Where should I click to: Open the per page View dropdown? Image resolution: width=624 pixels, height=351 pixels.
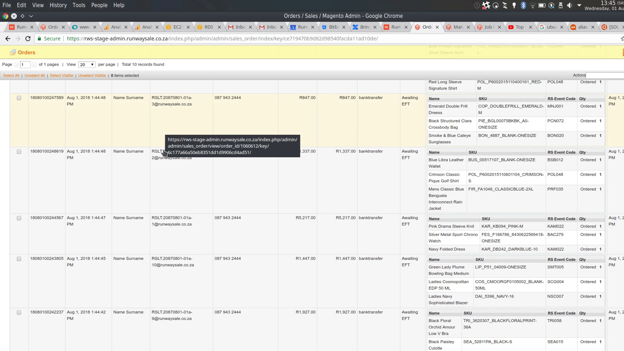pyautogui.click(x=87, y=65)
